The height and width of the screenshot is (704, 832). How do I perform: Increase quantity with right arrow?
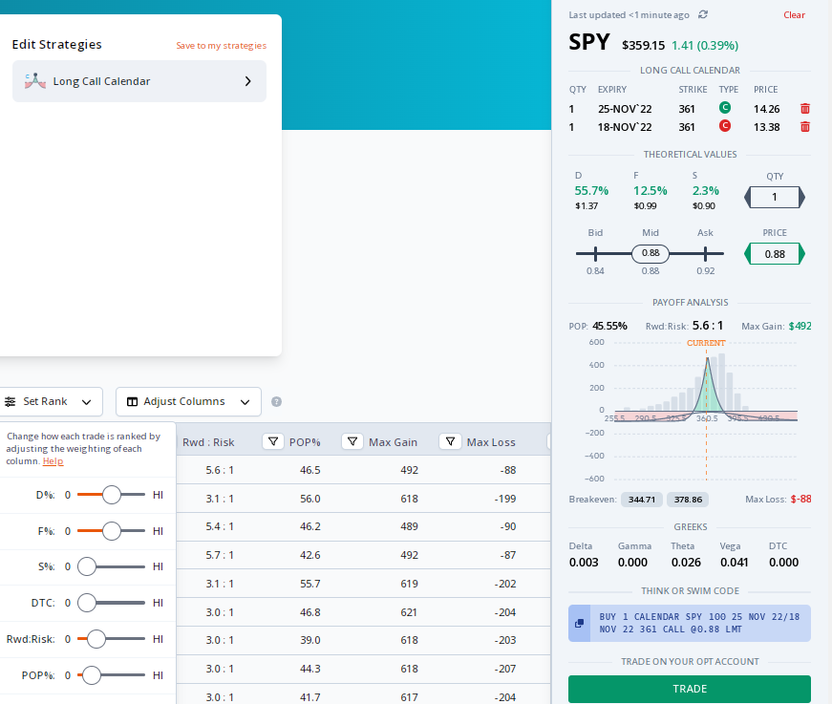tap(801, 198)
